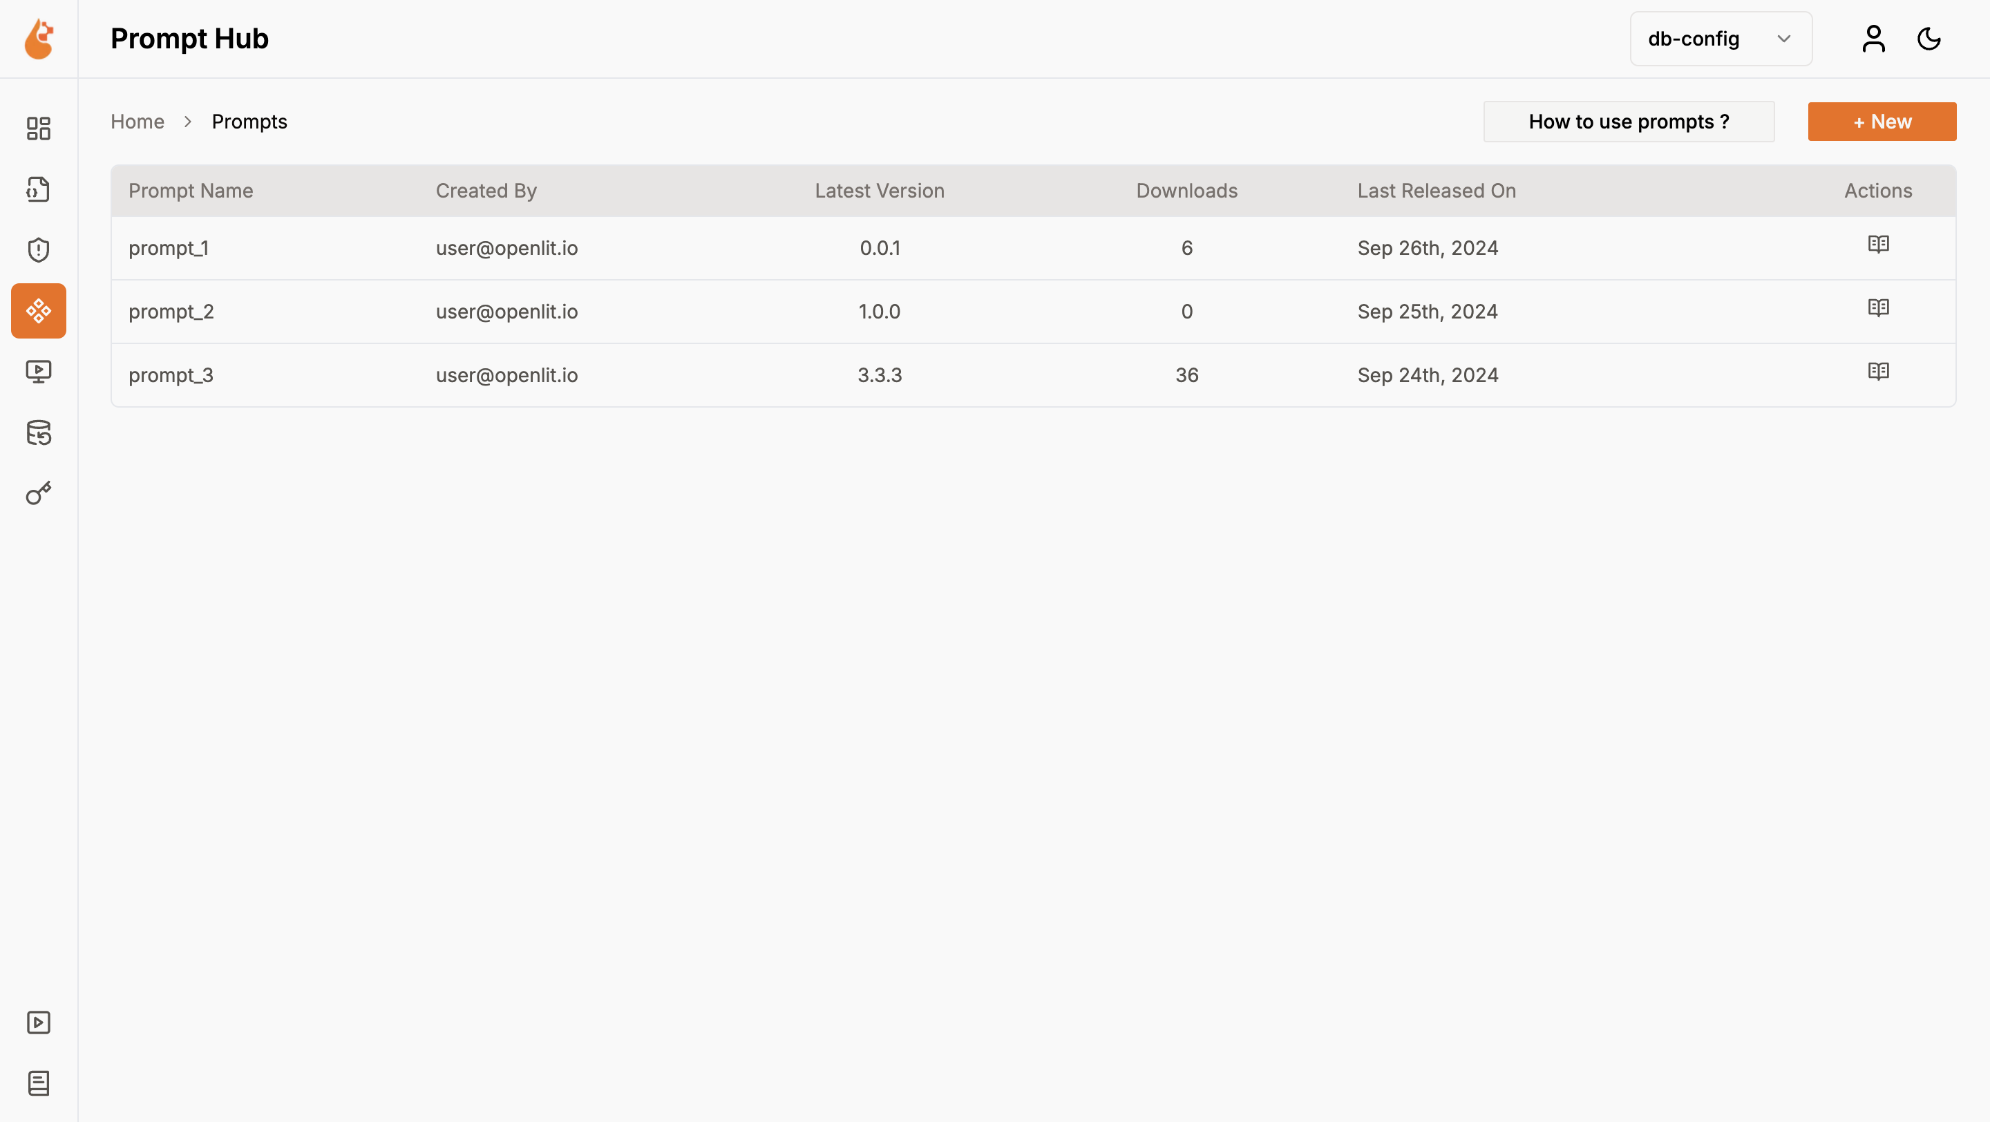Expand the db-config dropdown

1721,39
